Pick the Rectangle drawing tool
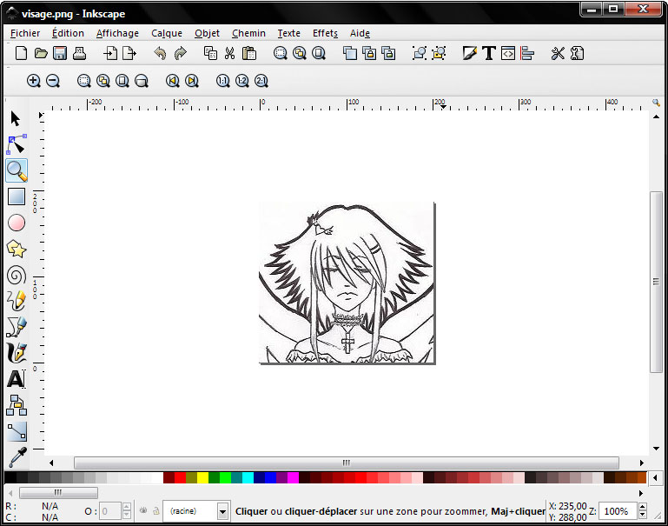Viewport: 668px width, 526px height. (x=17, y=196)
